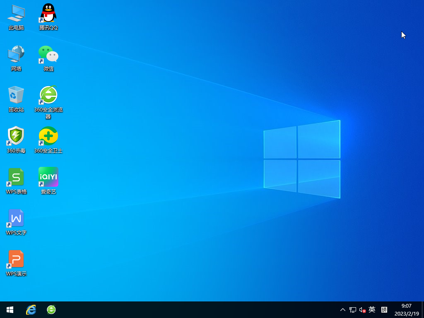Select the 360 Antivirus (360杀毒) shortcut
This screenshot has width=424, height=318.
click(16, 136)
